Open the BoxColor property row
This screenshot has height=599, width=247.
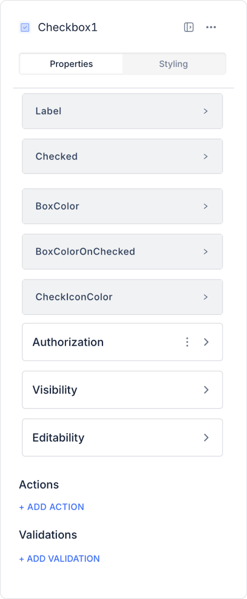[123, 206]
